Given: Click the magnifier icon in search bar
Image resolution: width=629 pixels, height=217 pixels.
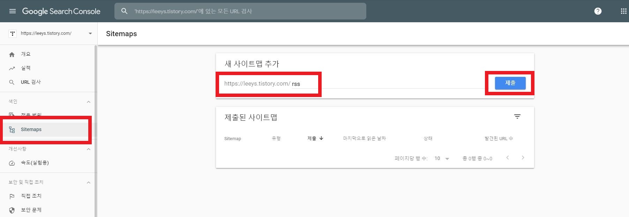Looking at the screenshot, I should click(124, 11).
